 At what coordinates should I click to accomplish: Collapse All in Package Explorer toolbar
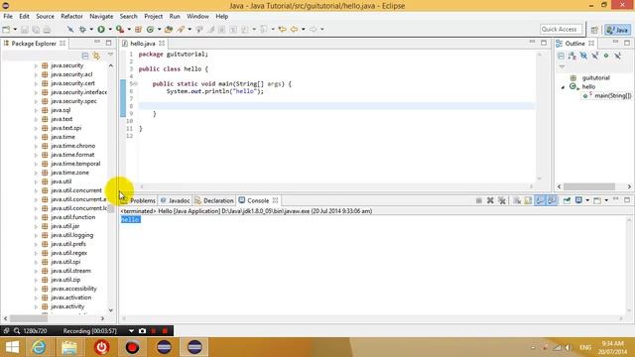tap(85, 56)
